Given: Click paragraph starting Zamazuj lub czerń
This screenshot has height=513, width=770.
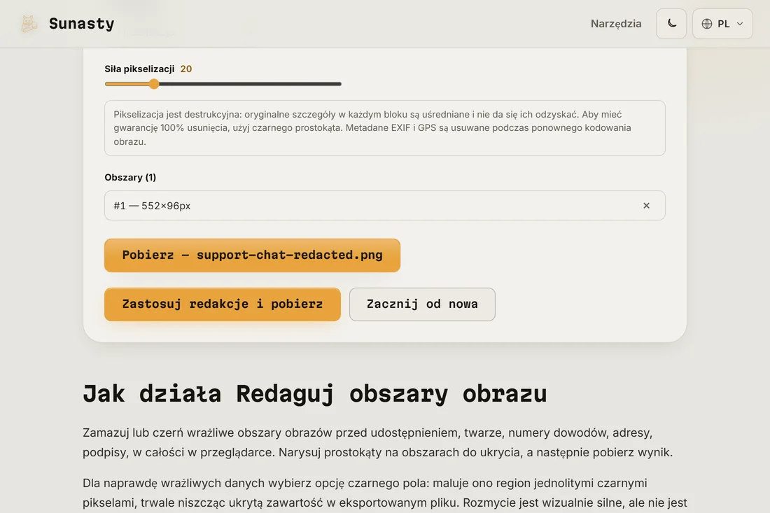Looking at the screenshot, I should (x=377, y=442).
